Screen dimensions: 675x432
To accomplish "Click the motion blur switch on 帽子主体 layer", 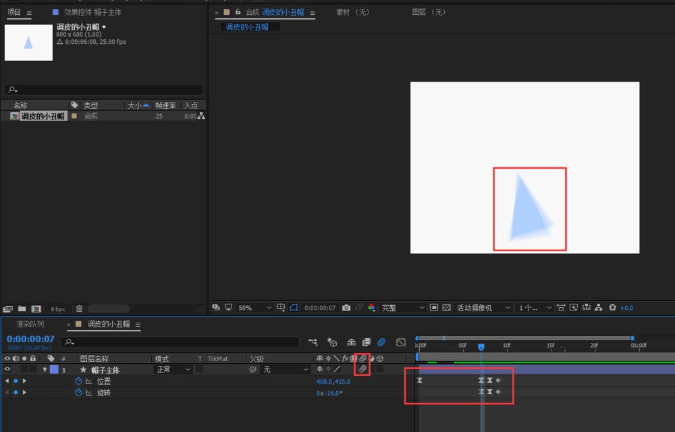I will pos(362,369).
